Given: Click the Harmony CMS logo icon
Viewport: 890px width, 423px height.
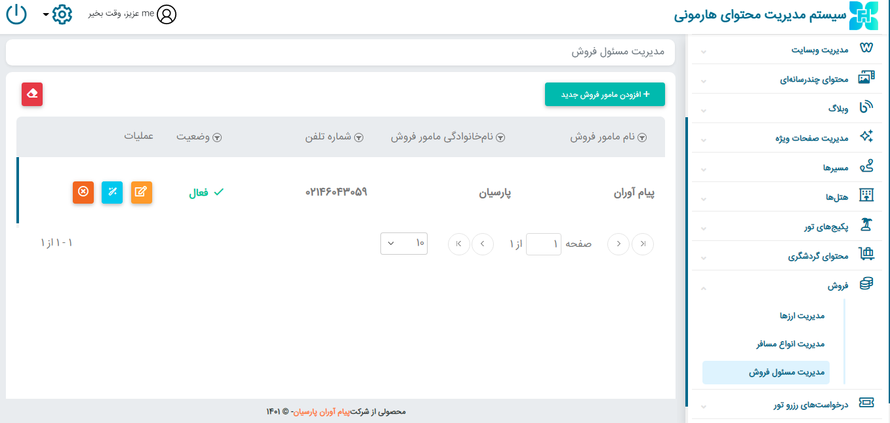Looking at the screenshot, I should pos(863,16).
